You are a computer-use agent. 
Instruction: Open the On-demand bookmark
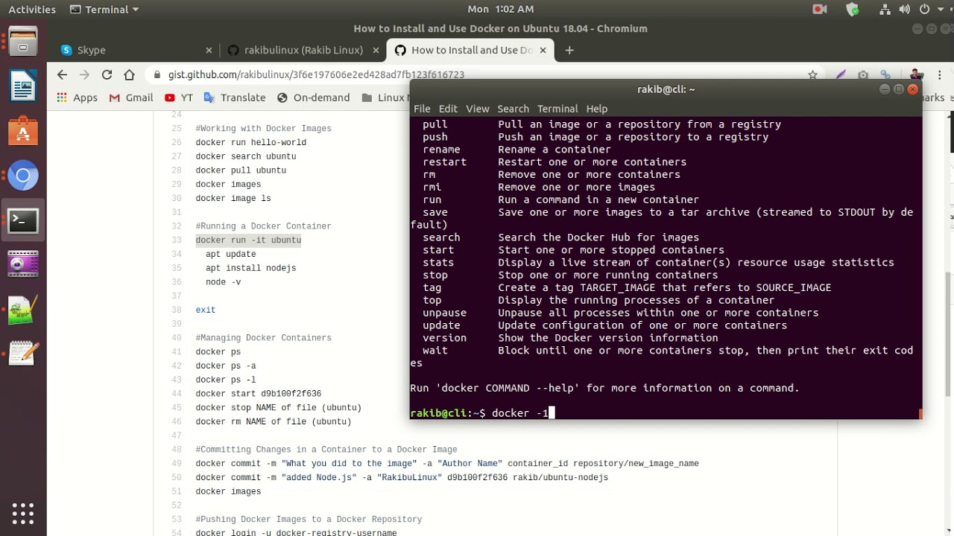point(313,98)
